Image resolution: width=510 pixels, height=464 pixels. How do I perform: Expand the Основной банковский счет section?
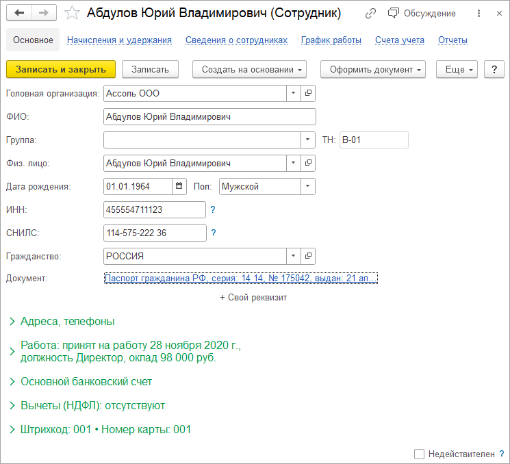[86, 381]
